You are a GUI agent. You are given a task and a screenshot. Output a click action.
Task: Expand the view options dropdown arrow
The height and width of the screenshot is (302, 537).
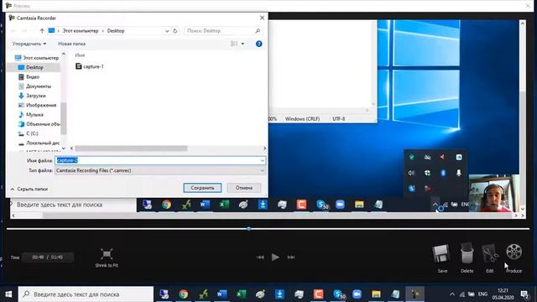tap(242, 44)
